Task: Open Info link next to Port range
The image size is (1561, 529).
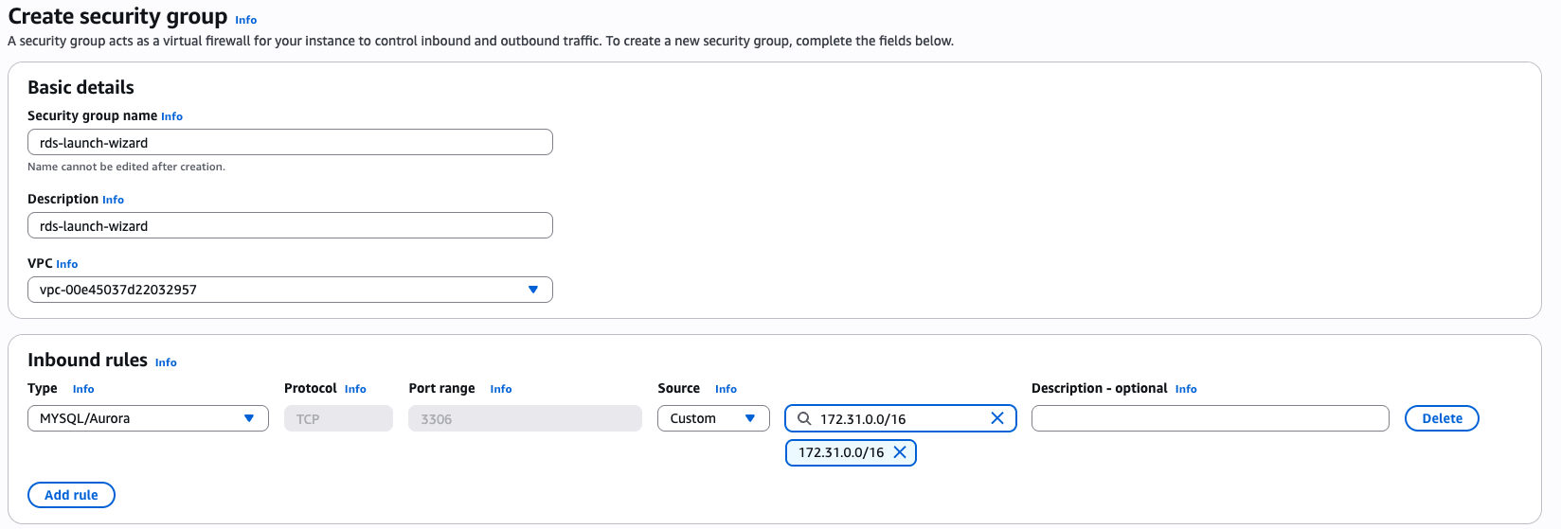Action: pyautogui.click(x=501, y=389)
